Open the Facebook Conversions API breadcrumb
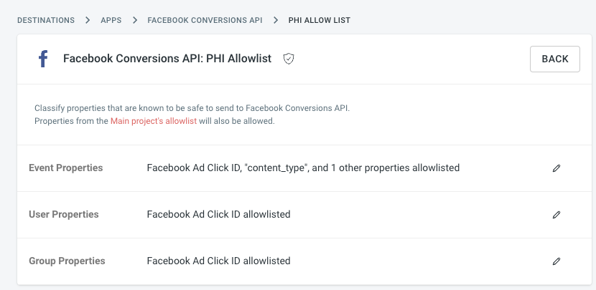The image size is (596, 290). tap(205, 20)
